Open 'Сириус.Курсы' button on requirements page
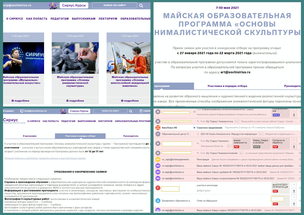Screen dimensions: 304x215 [x=79, y=111]
